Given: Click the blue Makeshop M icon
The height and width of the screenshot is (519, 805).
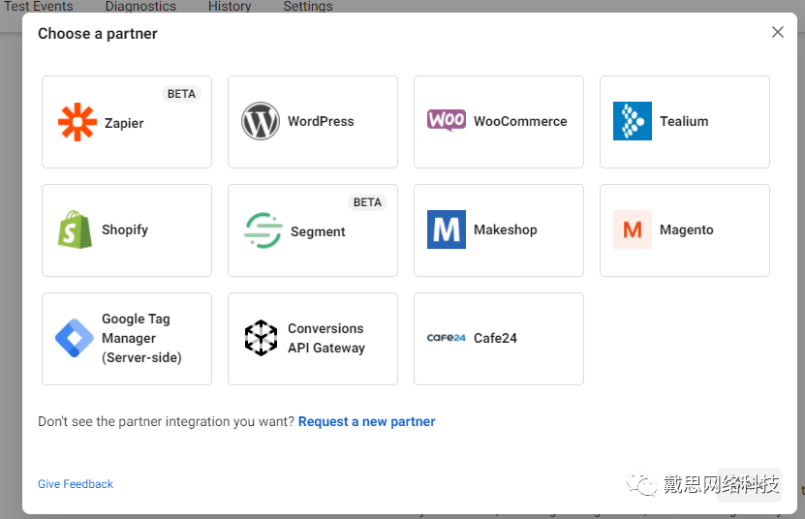Looking at the screenshot, I should click(x=447, y=229).
